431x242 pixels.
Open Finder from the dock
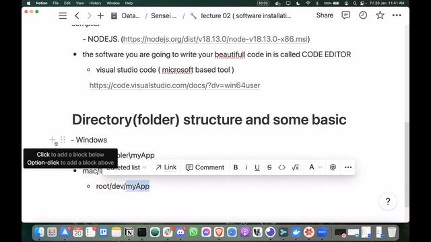pos(40,233)
